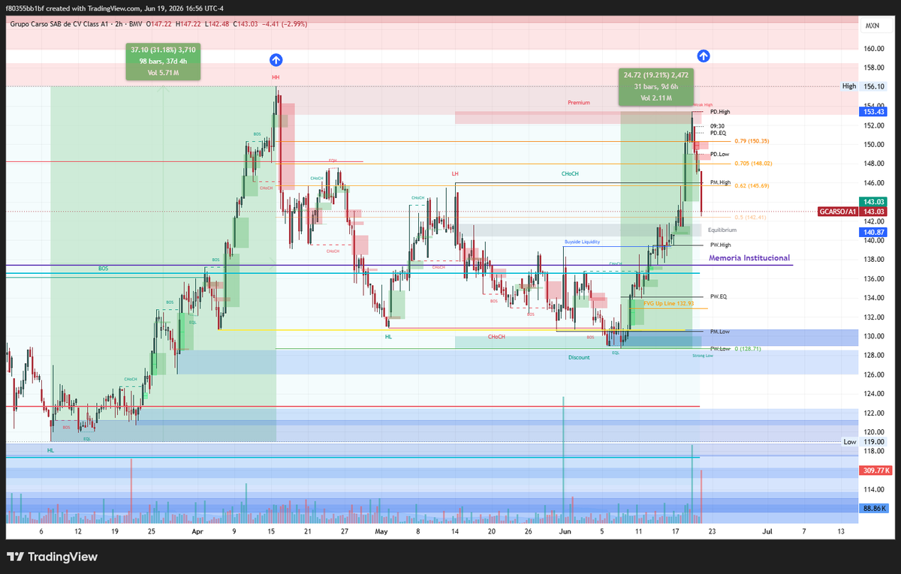Click the PD.EQ level label
Screen dimensions: 901x574
[x=718, y=133]
